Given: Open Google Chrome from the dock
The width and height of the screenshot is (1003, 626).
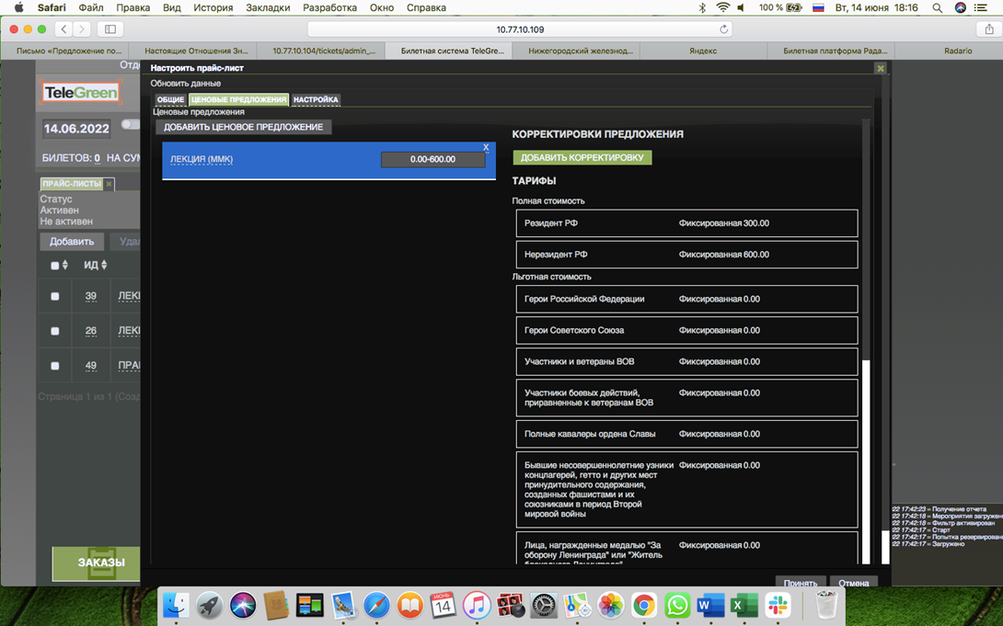Looking at the screenshot, I should click(644, 606).
